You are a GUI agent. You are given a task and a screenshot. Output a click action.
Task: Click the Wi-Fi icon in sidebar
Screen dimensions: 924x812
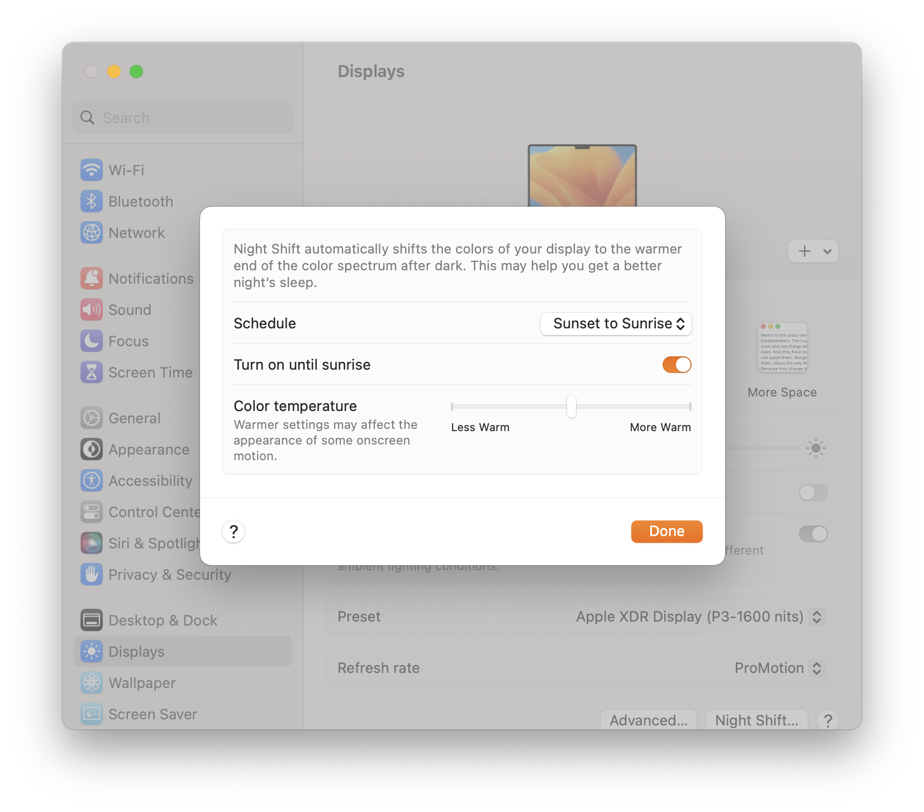pos(92,170)
